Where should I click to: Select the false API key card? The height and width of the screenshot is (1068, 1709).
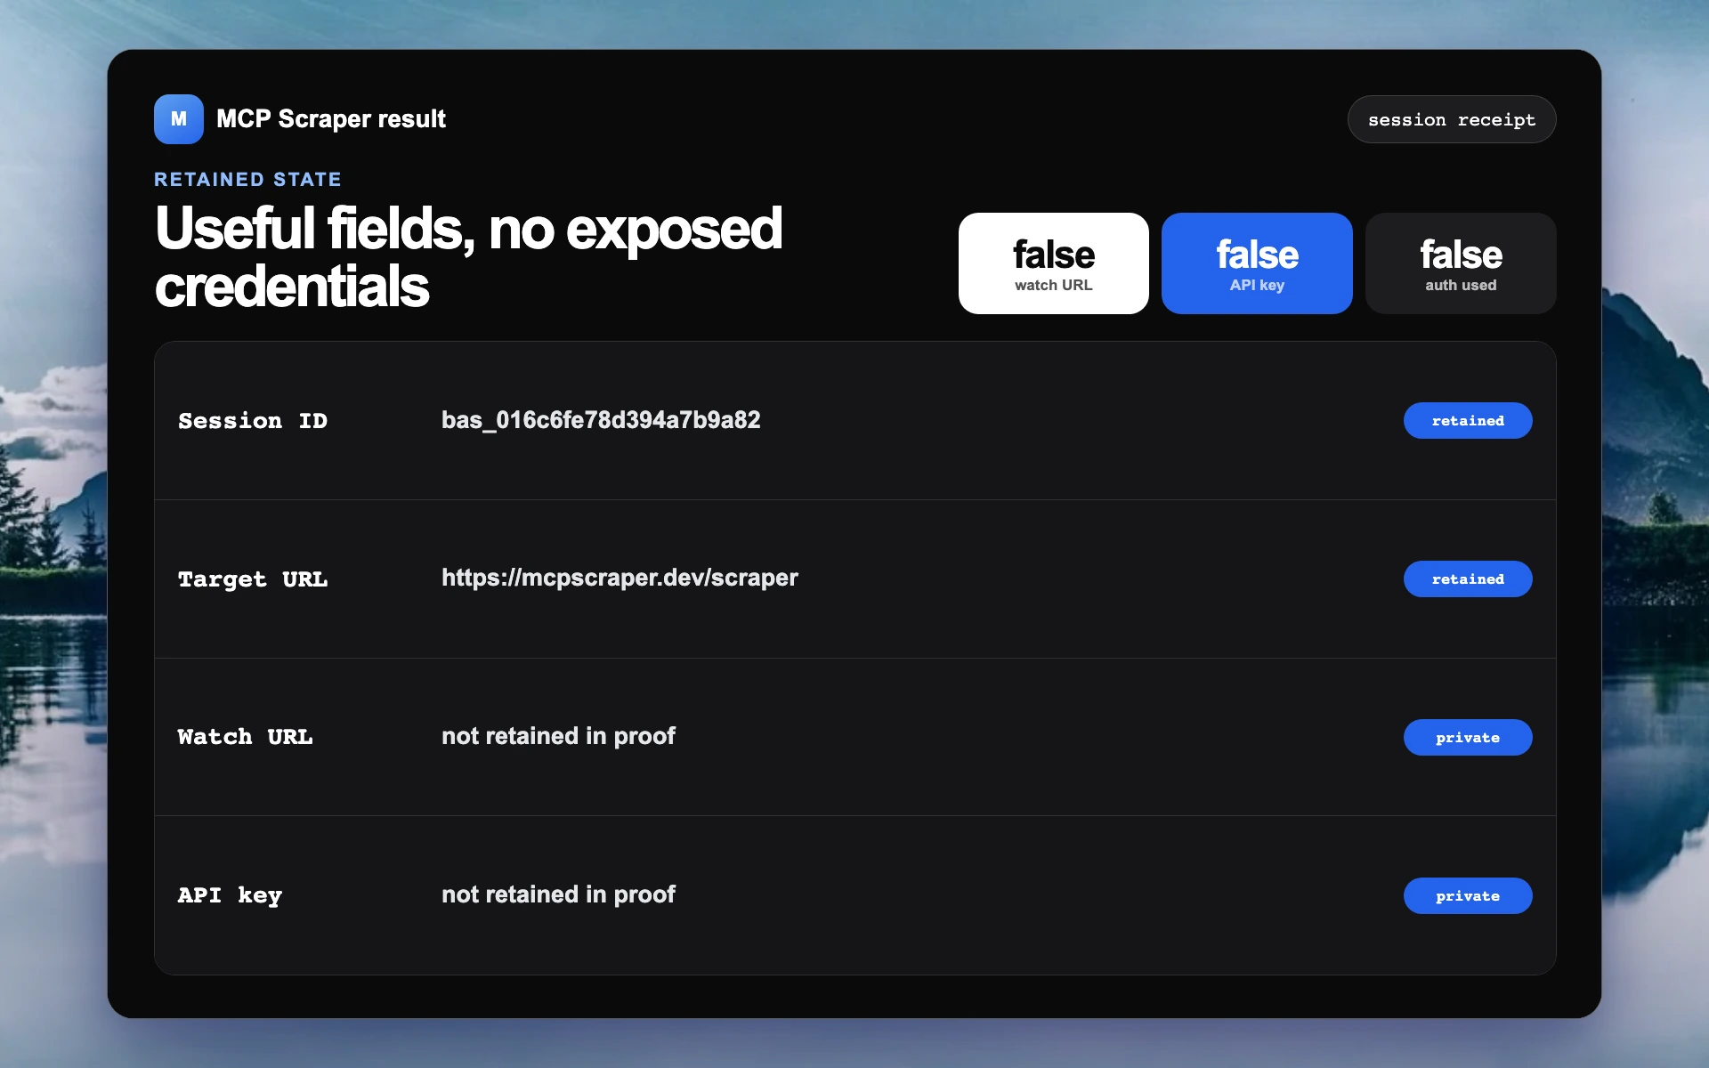1257,263
